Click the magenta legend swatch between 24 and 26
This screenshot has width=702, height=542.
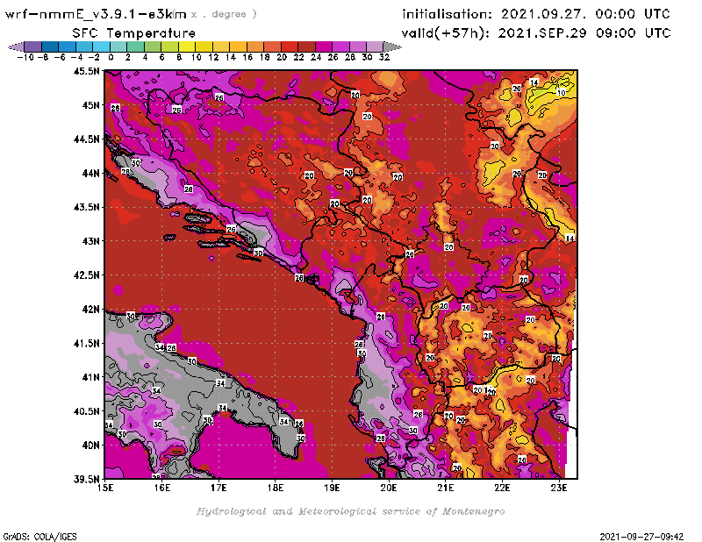(324, 47)
